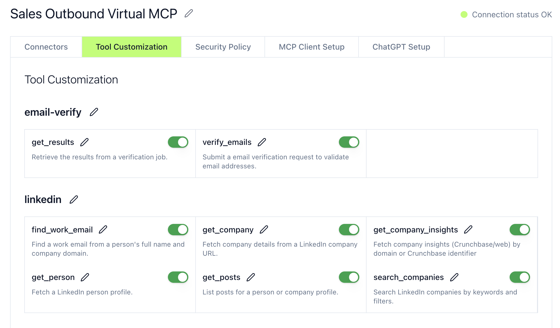Edit the Sales Outbound Virtual MCP title

[189, 13]
